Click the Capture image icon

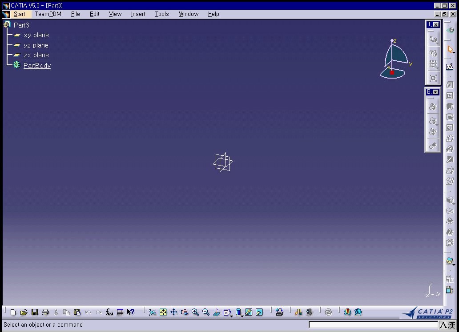279,312
